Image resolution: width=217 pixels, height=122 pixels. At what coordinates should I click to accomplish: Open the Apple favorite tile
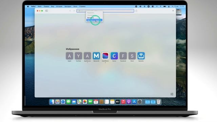70,56
